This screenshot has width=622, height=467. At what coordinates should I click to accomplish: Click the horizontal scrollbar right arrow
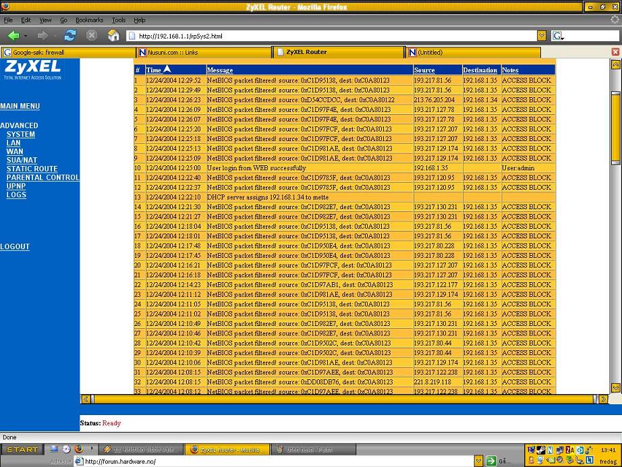604,399
